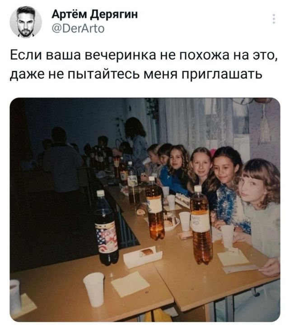Click the dark cola bottle with flag label

pos(106,227)
